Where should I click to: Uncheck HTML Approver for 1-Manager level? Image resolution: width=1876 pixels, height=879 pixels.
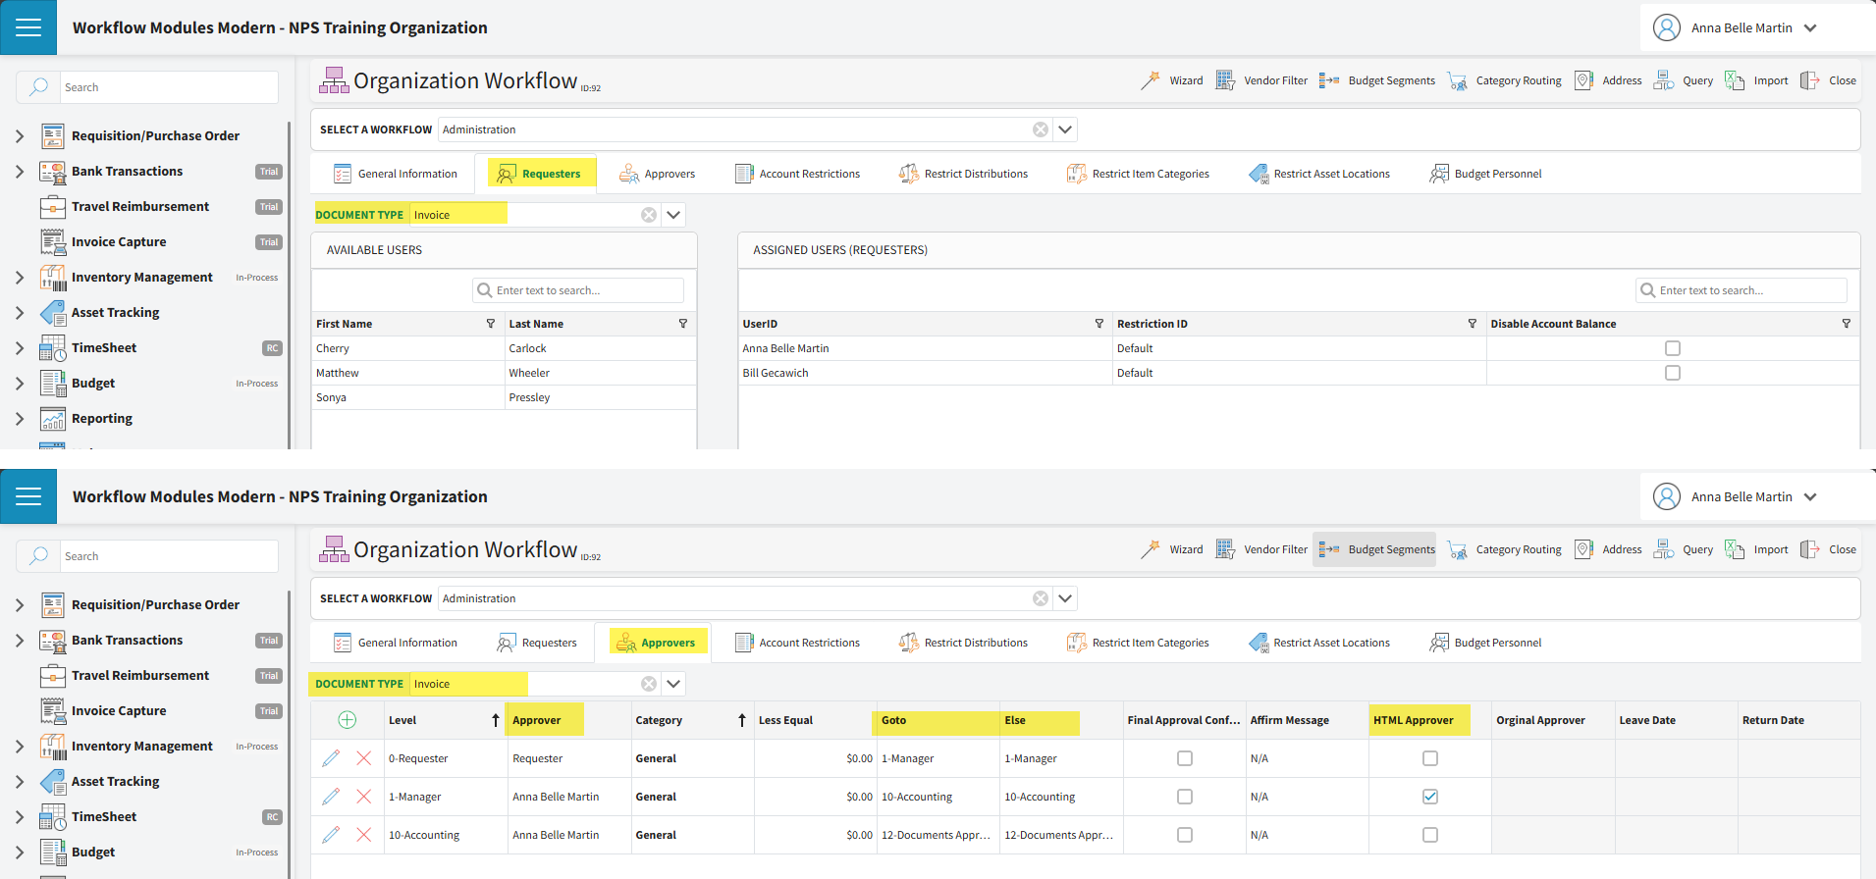1429,797
